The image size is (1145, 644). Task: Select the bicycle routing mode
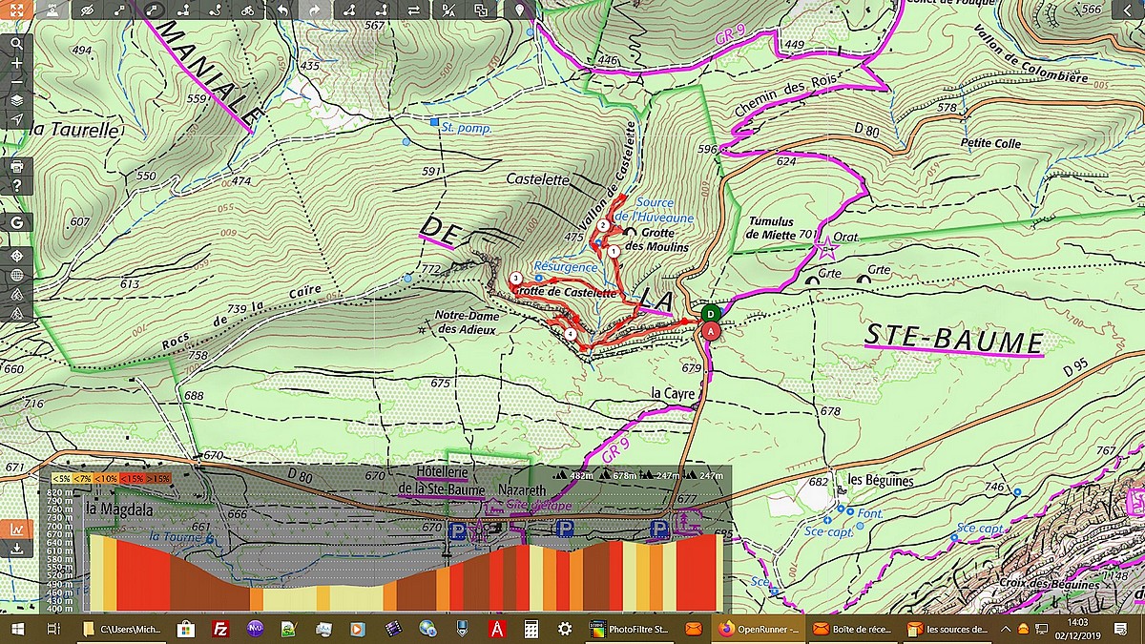248,10
